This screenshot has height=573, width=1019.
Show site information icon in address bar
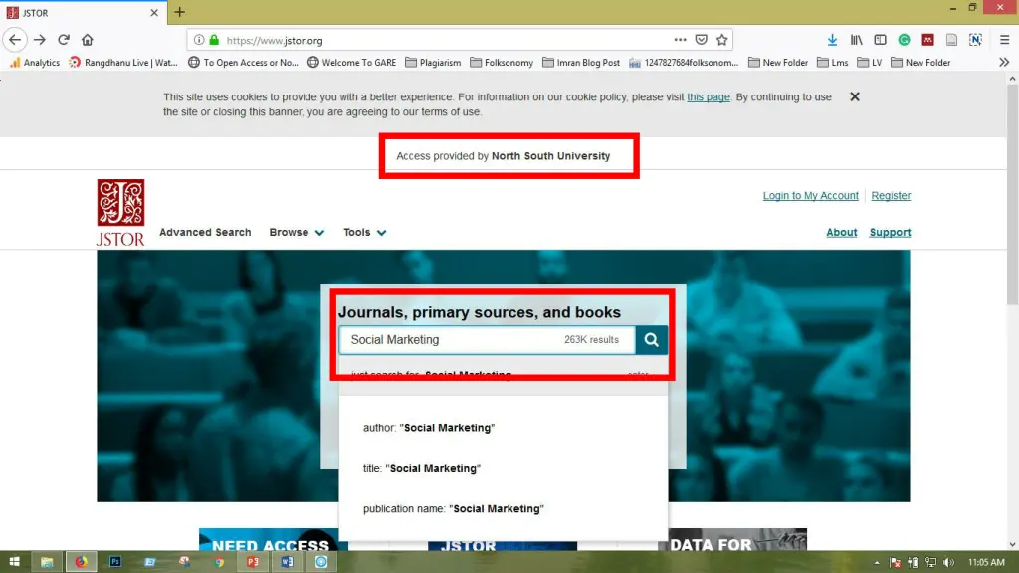click(x=199, y=40)
